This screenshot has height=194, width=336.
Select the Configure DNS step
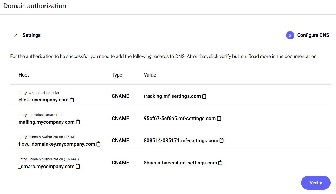click(x=313, y=35)
